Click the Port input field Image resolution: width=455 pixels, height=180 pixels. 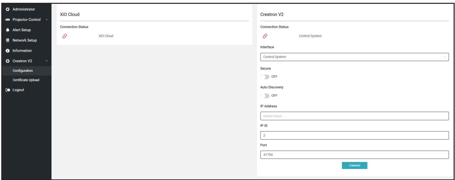[x=354, y=155]
